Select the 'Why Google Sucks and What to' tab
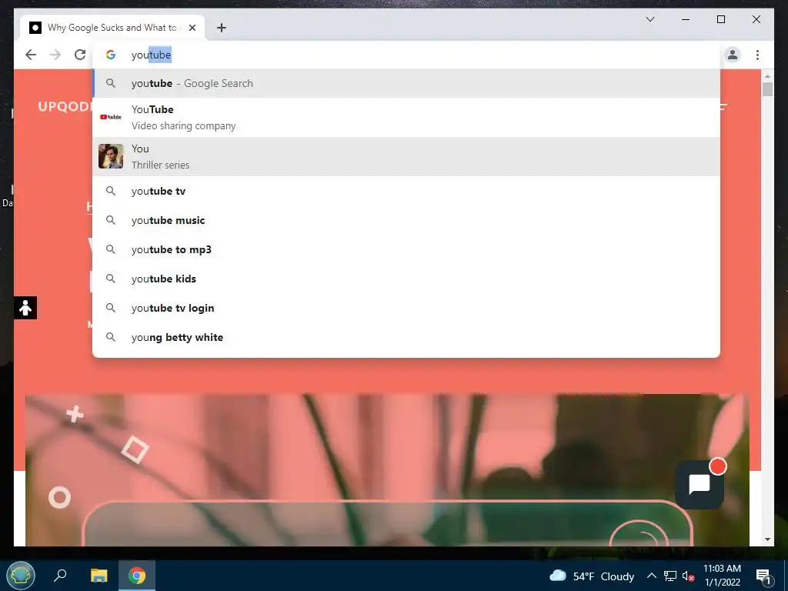 coord(112,28)
